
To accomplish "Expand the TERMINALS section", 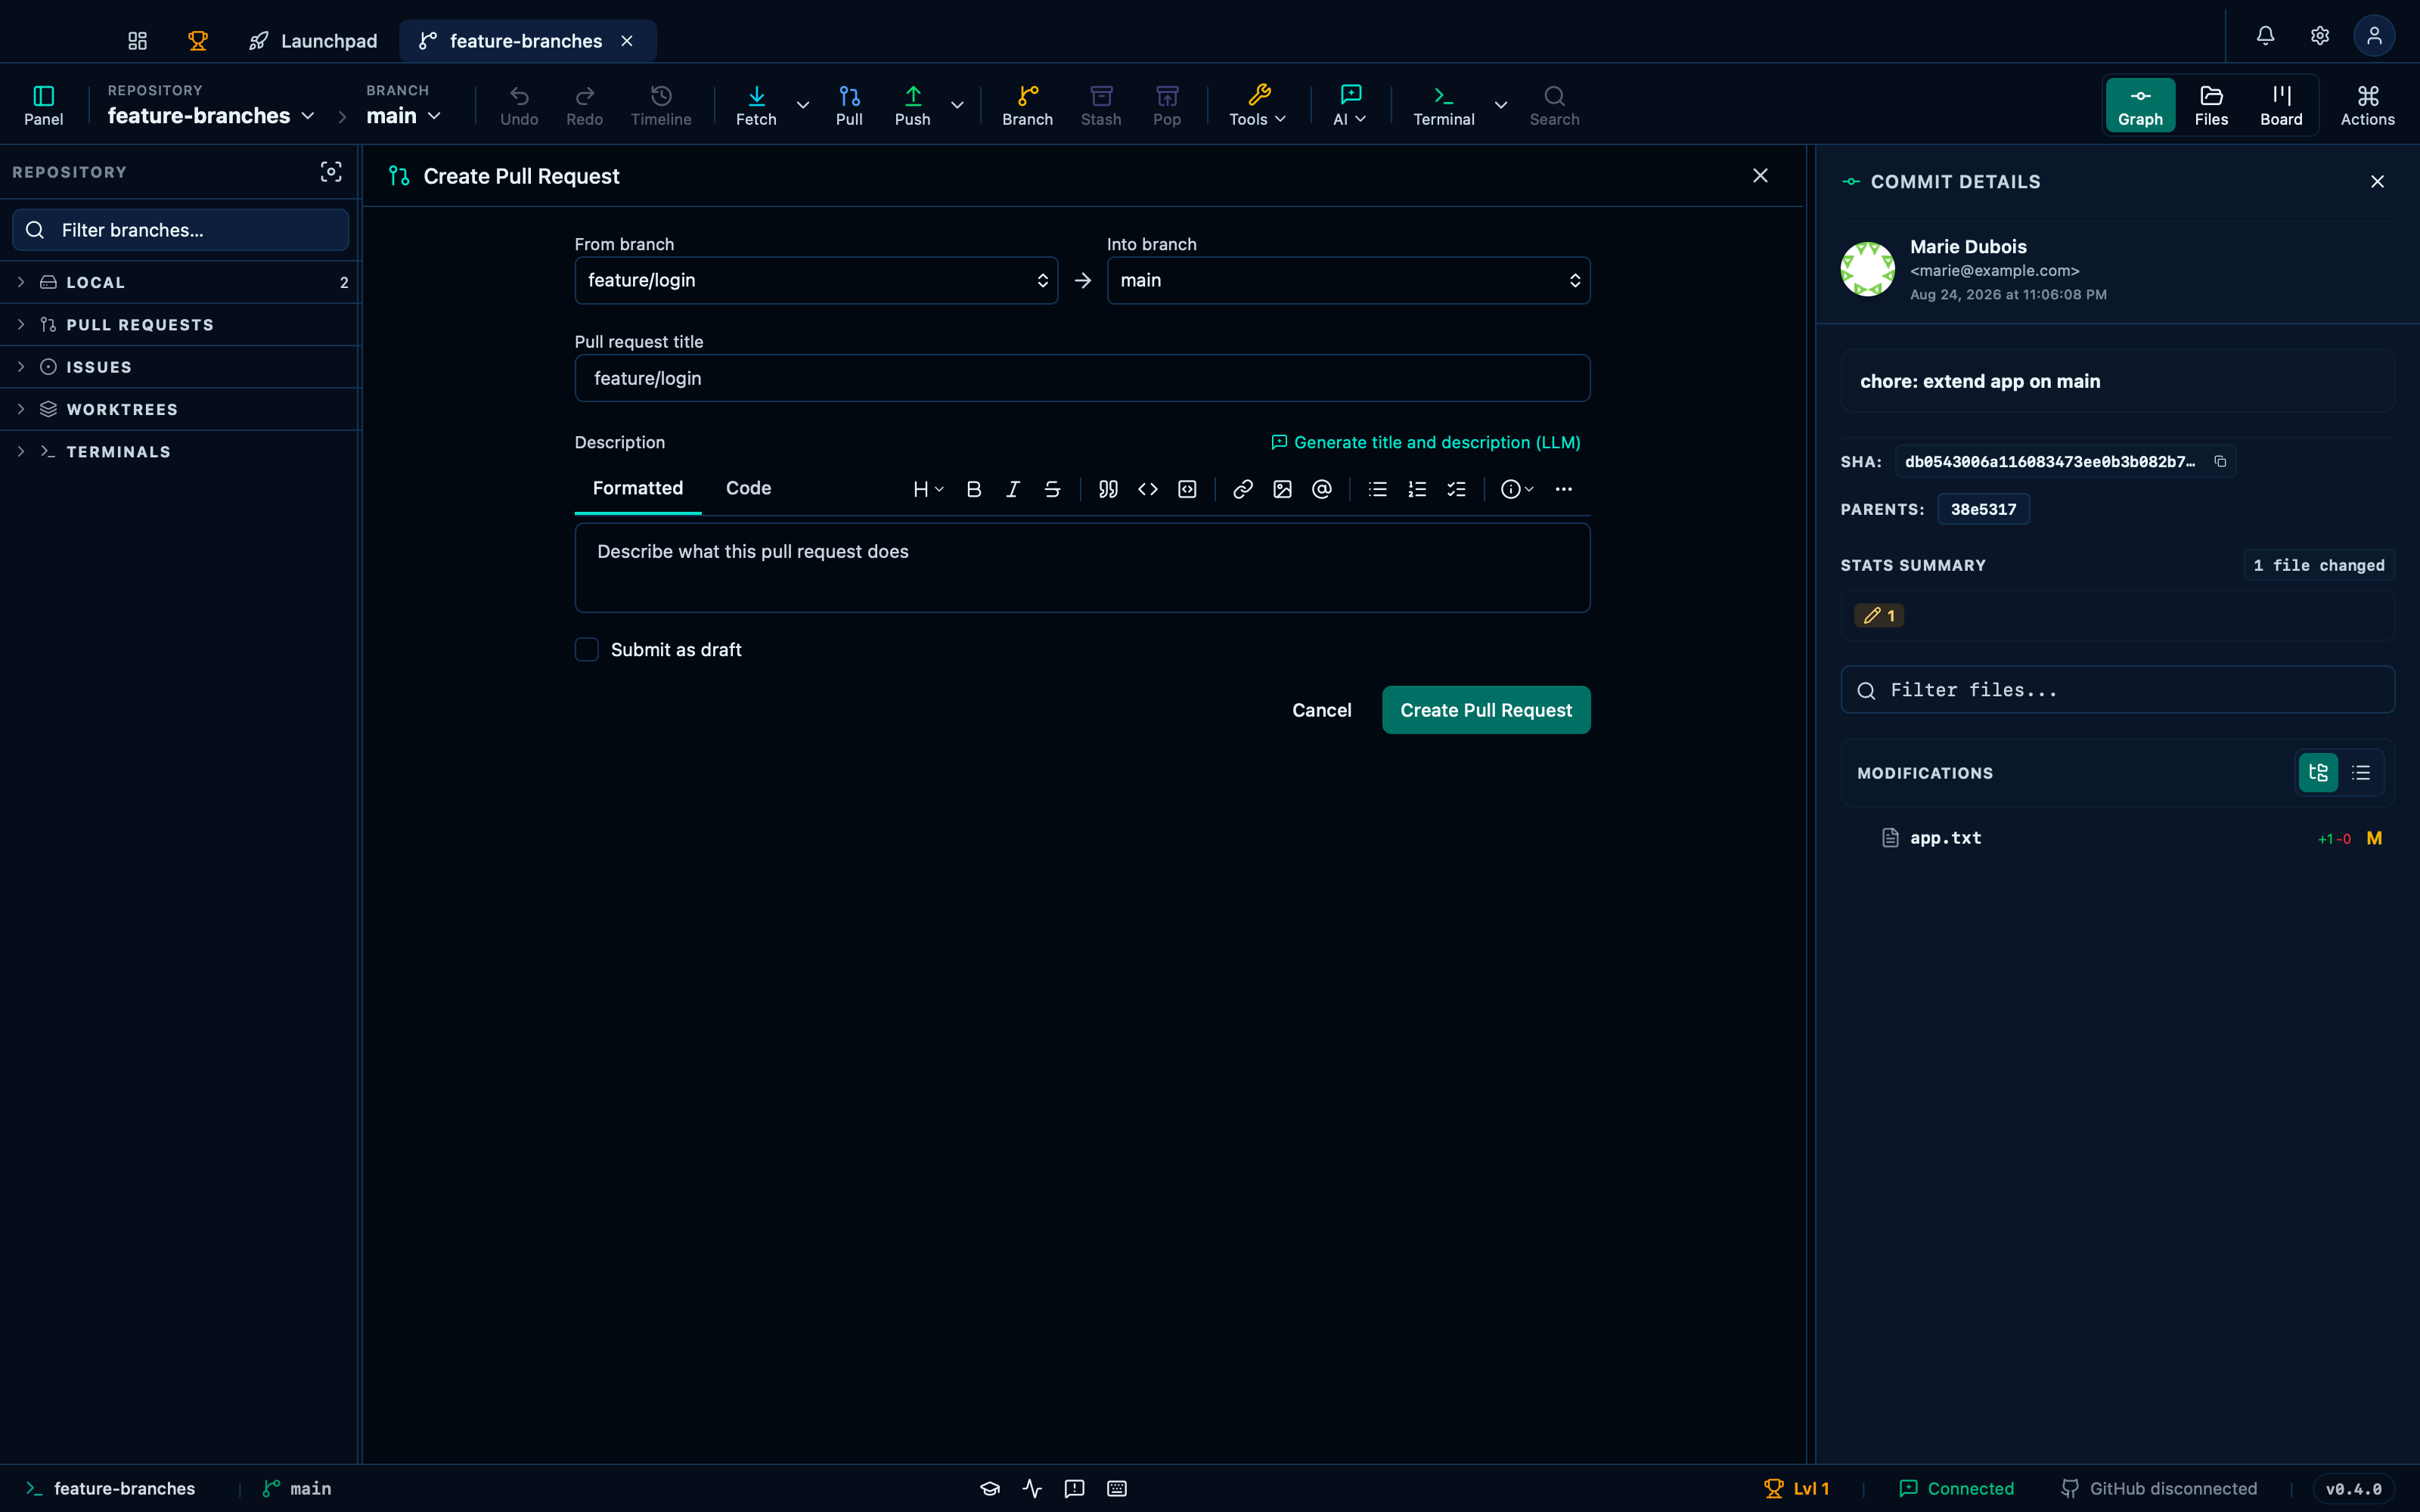I will [x=180, y=452].
